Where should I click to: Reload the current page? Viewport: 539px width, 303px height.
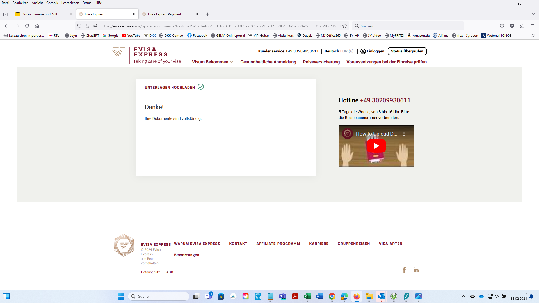pos(27,26)
